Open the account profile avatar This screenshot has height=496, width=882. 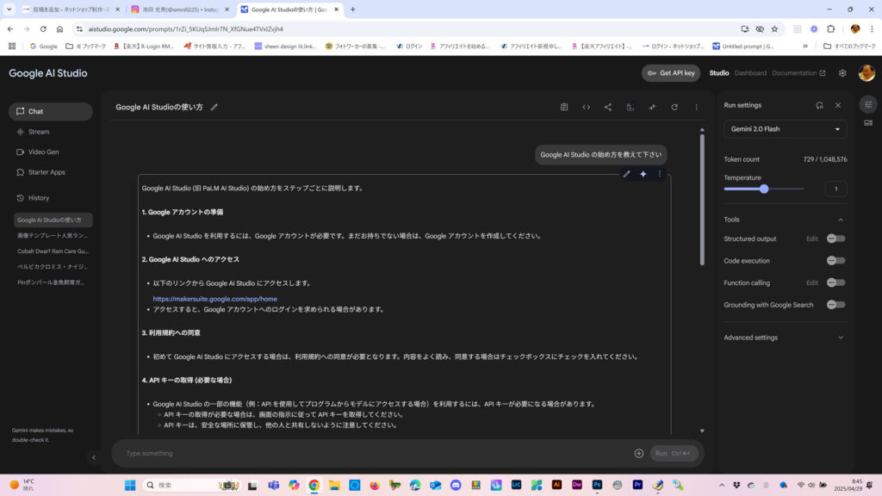[866, 73]
